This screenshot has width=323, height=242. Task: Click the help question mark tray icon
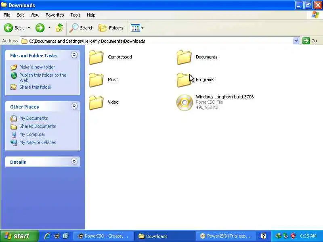tap(264, 236)
